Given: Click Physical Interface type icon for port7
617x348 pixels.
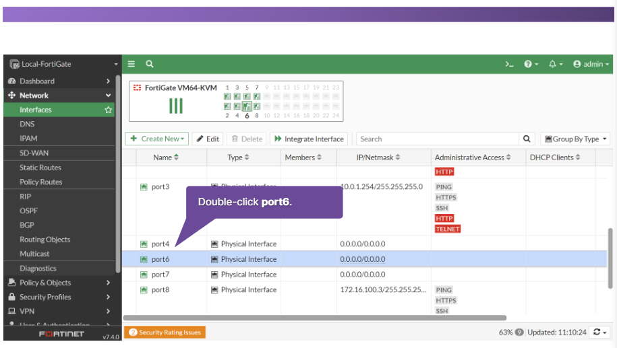Looking at the screenshot, I should coord(214,275).
